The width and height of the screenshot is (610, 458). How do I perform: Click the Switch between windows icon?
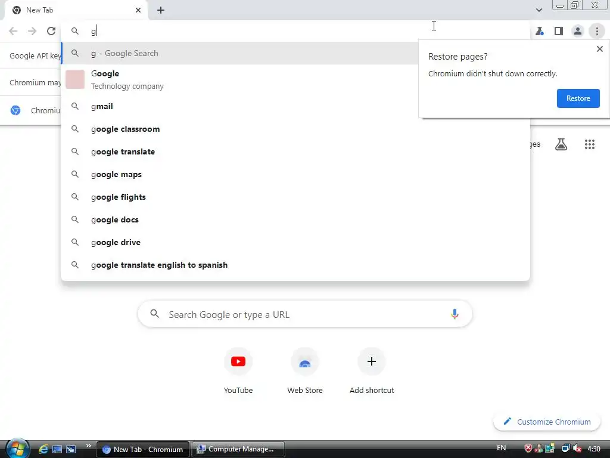71,449
